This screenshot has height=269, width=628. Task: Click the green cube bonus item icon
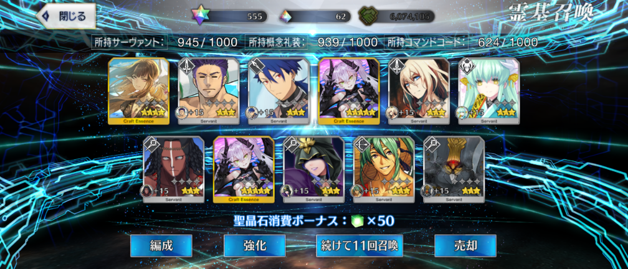tap(356, 220)
